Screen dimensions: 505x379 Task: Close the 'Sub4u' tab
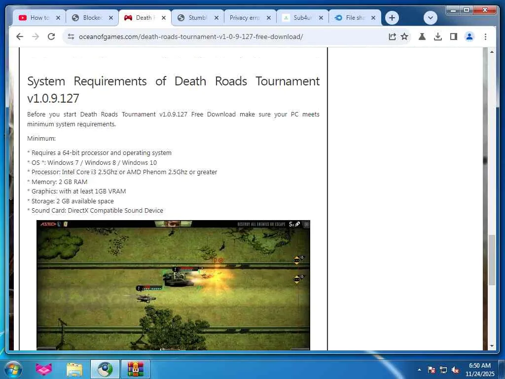tap(321, 18)
